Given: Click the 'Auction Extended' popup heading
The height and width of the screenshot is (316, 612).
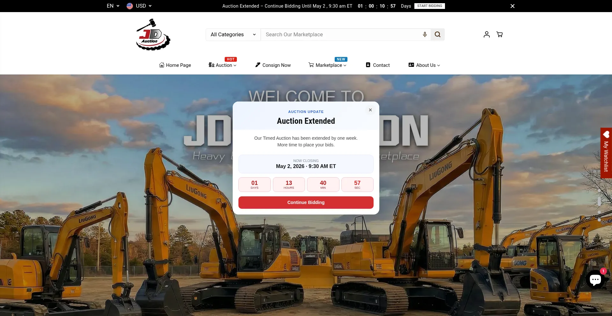Looking at the screenshot, I should pyautogui.click(x=306, y=121).
